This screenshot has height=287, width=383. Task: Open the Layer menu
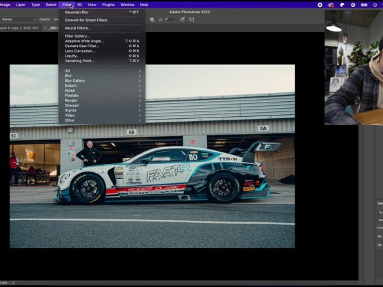21,5
